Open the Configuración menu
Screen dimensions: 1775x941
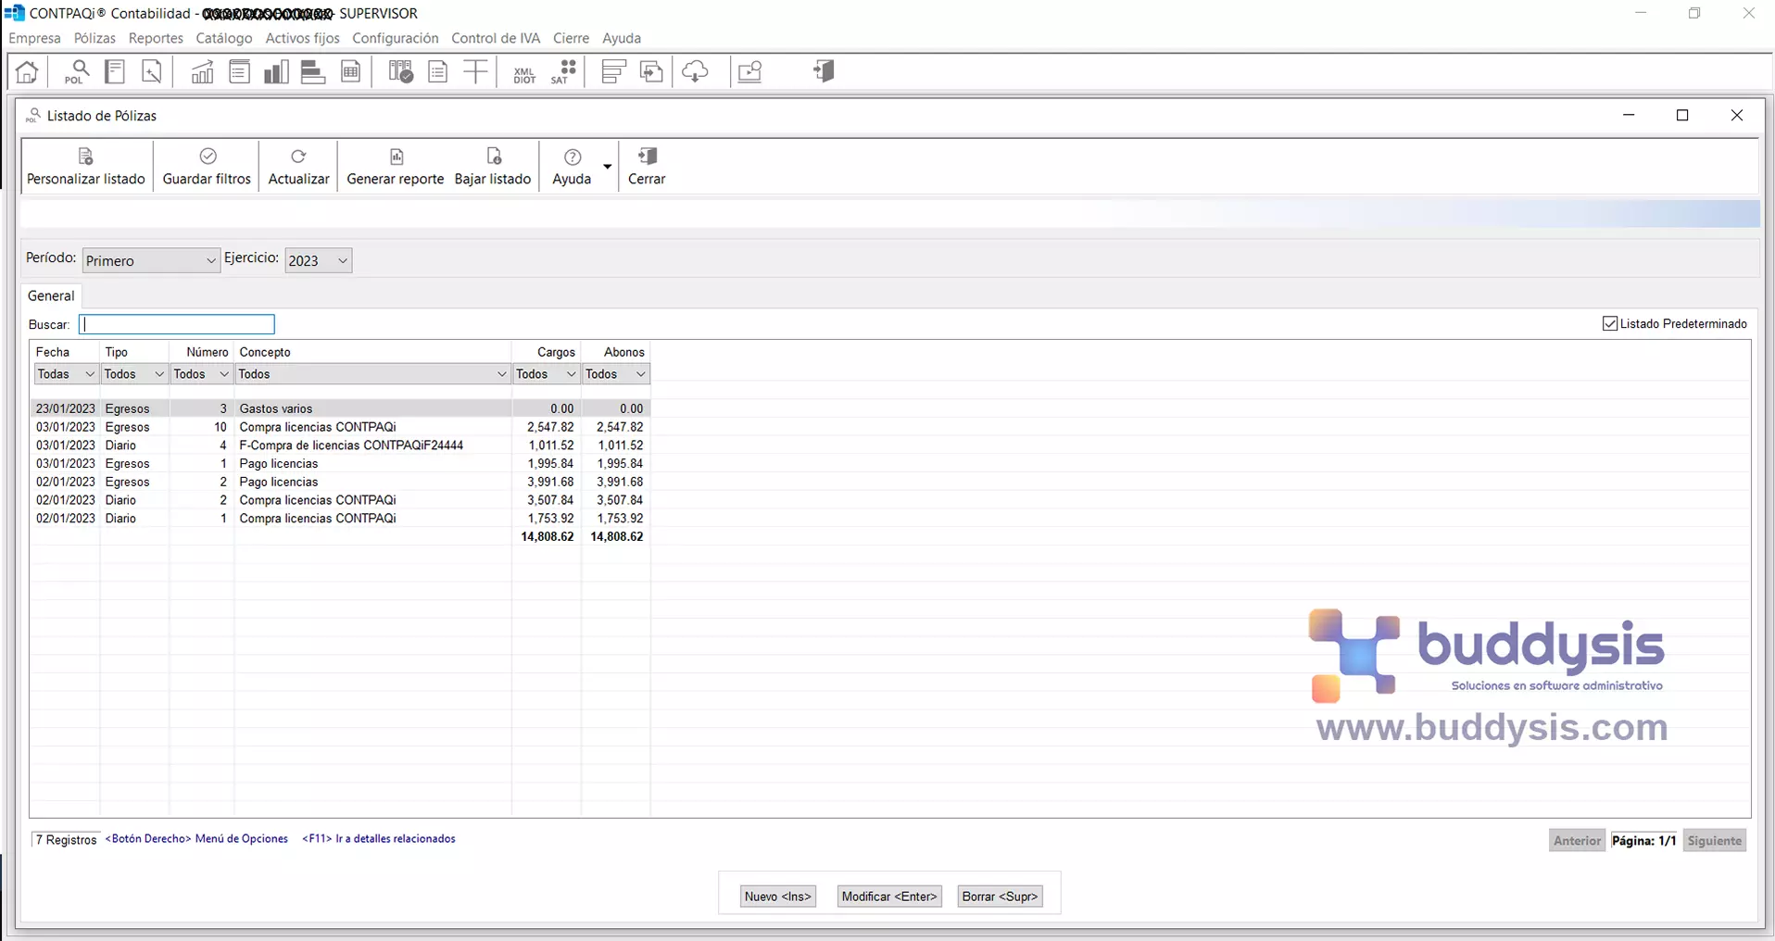pos(396,38)
